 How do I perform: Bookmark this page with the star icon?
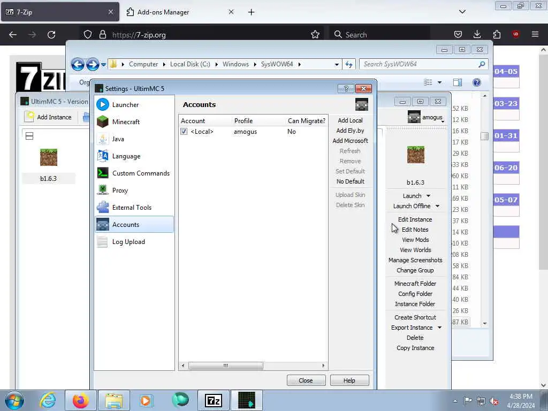(315, 34)
